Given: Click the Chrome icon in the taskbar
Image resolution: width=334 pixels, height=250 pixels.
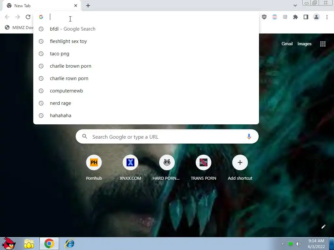Looking at the screenshot, I should pos(49,243).
